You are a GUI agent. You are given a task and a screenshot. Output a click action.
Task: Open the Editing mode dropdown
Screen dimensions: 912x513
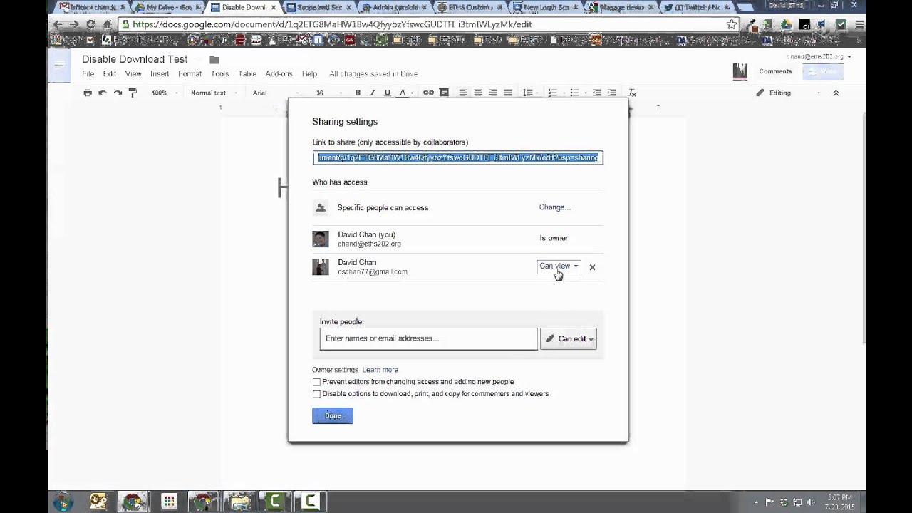point(788,93)
